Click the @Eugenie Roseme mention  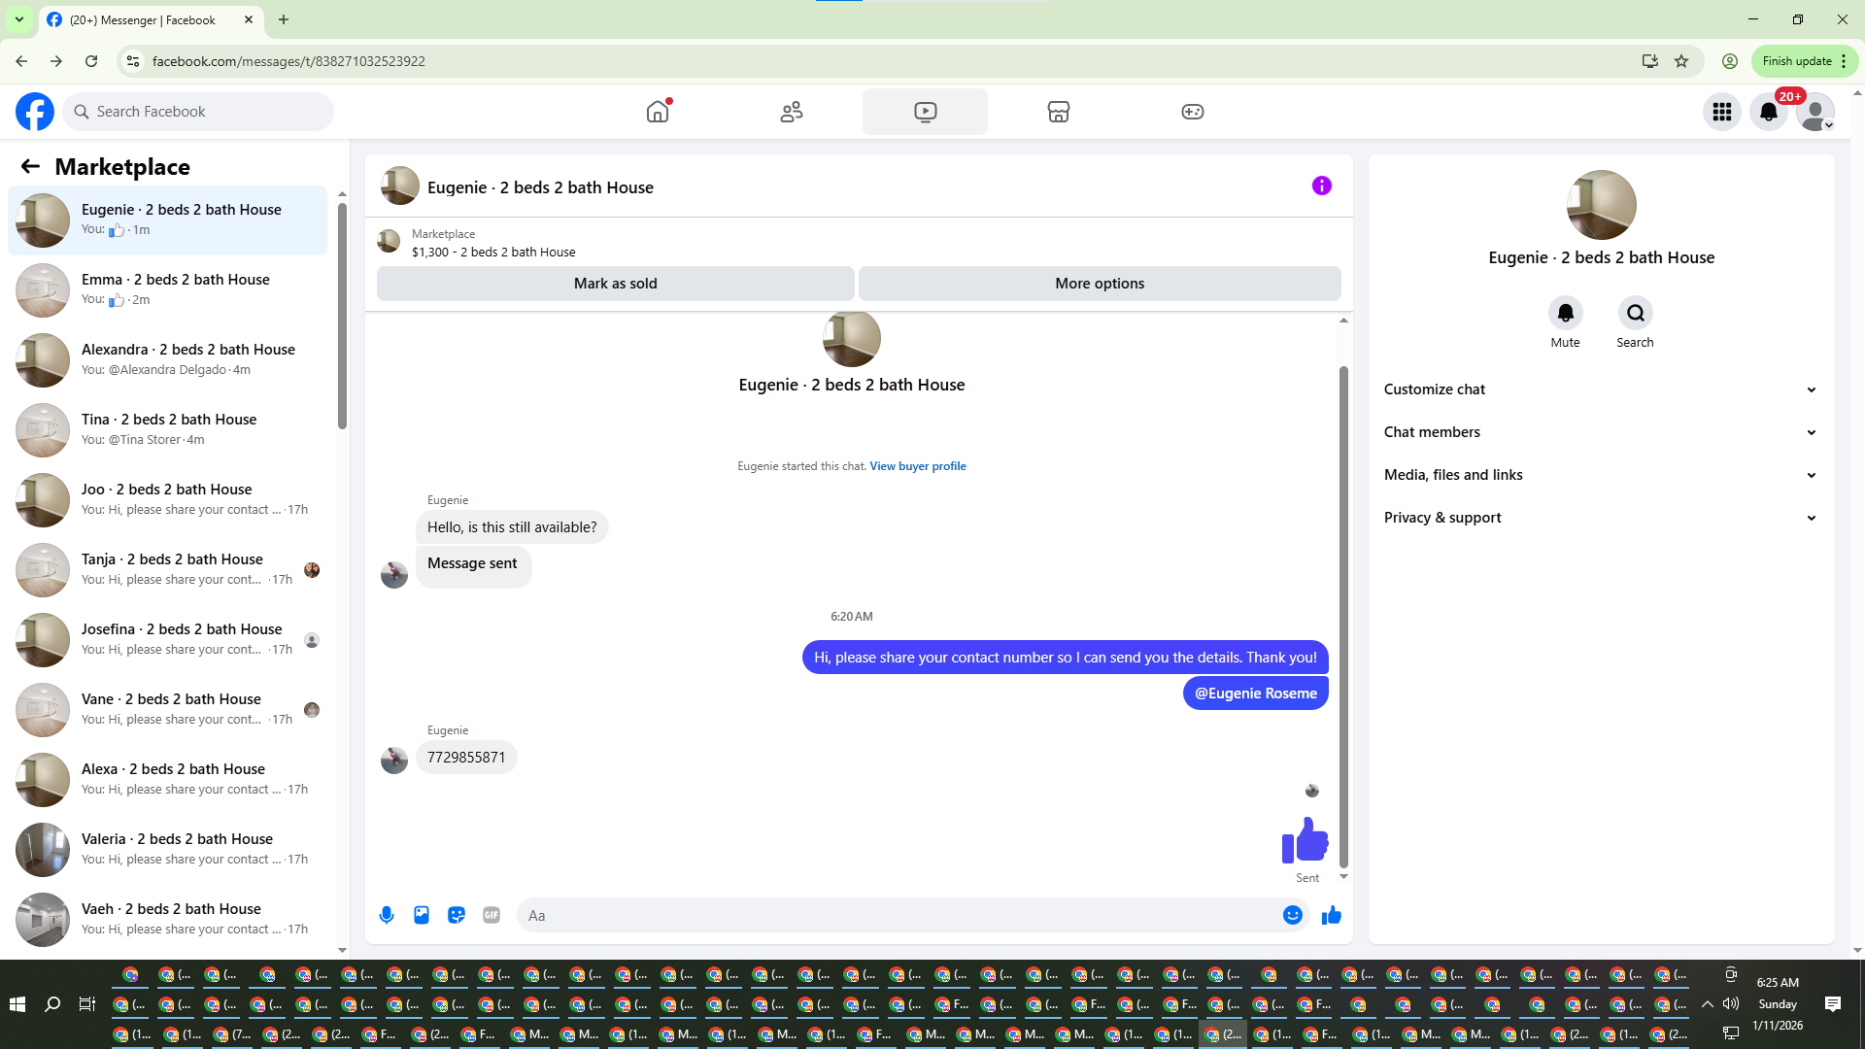click(1256, 694)
